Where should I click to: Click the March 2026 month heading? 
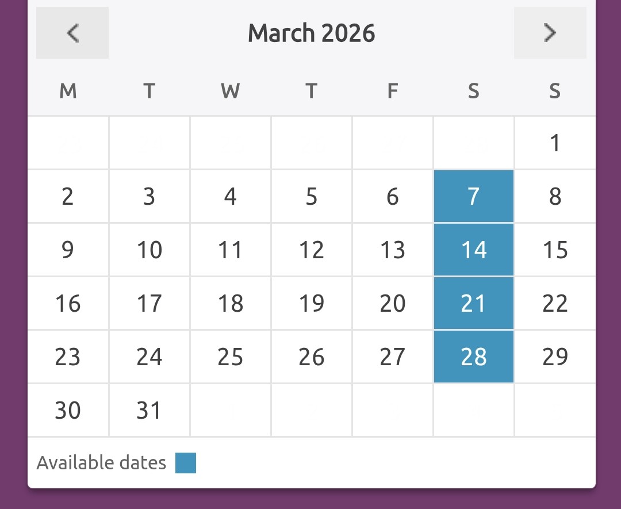[311, 33]
